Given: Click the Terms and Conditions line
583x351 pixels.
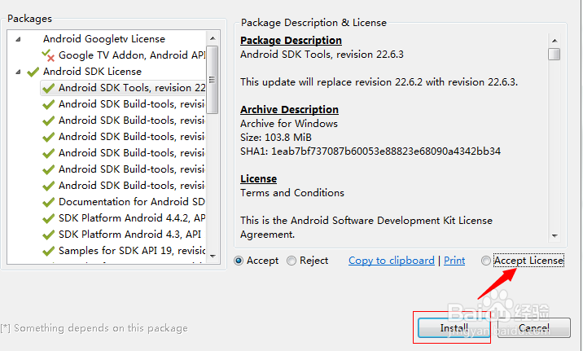Looking at the screenshot, I should coord(292,193).
